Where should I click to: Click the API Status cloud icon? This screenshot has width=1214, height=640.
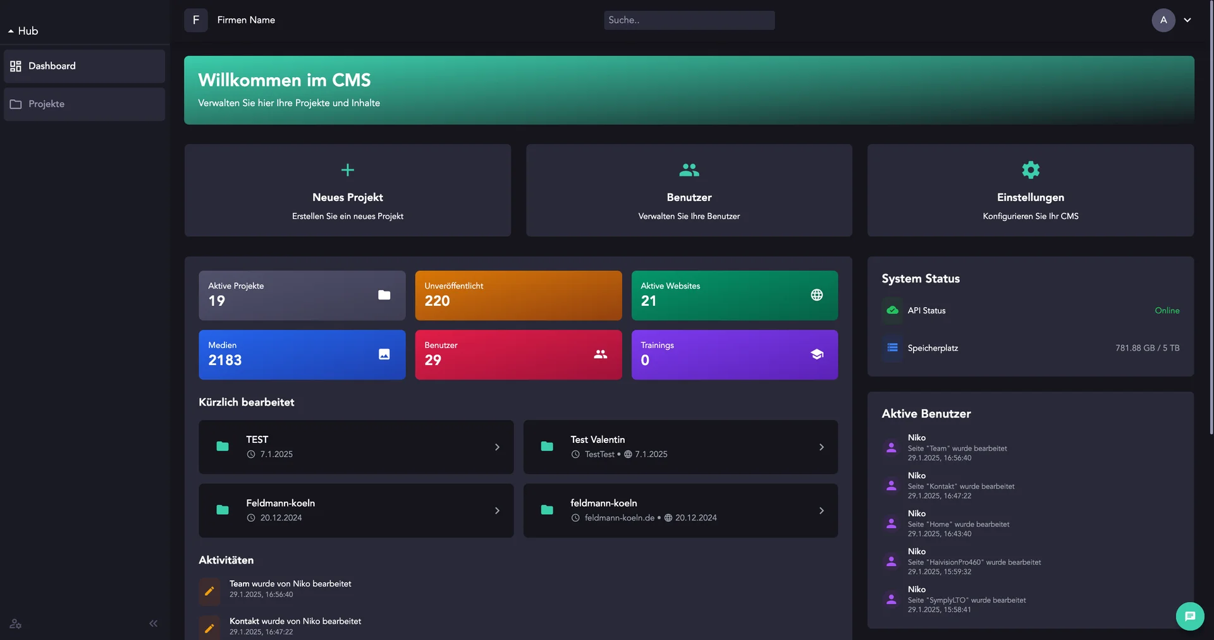892,310
